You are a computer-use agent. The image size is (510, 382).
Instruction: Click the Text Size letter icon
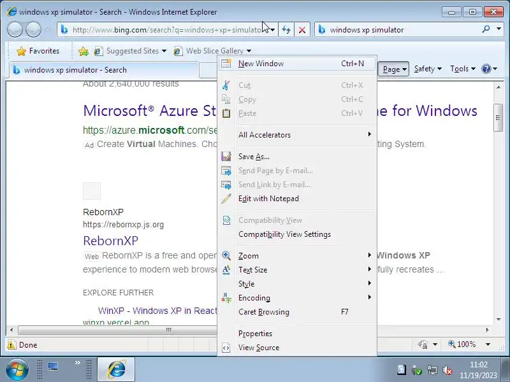(x=226, y=269)
